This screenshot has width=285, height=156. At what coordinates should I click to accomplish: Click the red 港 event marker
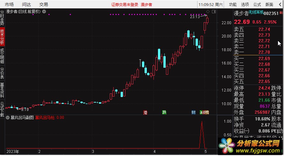[x=145, y=112]
